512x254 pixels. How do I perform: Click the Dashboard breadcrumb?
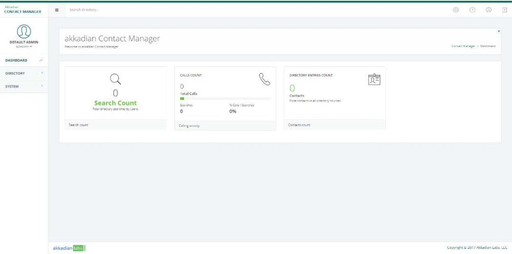coord(488,47)
